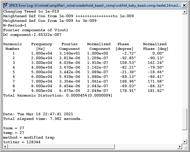The image size is (190, 152).
Task: Click normalized component 1.162e-07
Action: (98, 67)
